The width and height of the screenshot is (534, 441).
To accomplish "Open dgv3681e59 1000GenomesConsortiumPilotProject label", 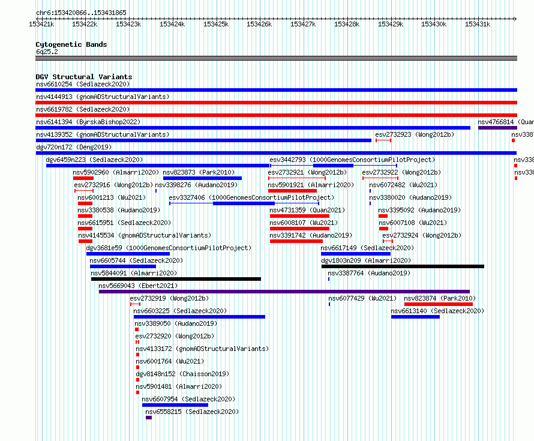I will (169, 248).
